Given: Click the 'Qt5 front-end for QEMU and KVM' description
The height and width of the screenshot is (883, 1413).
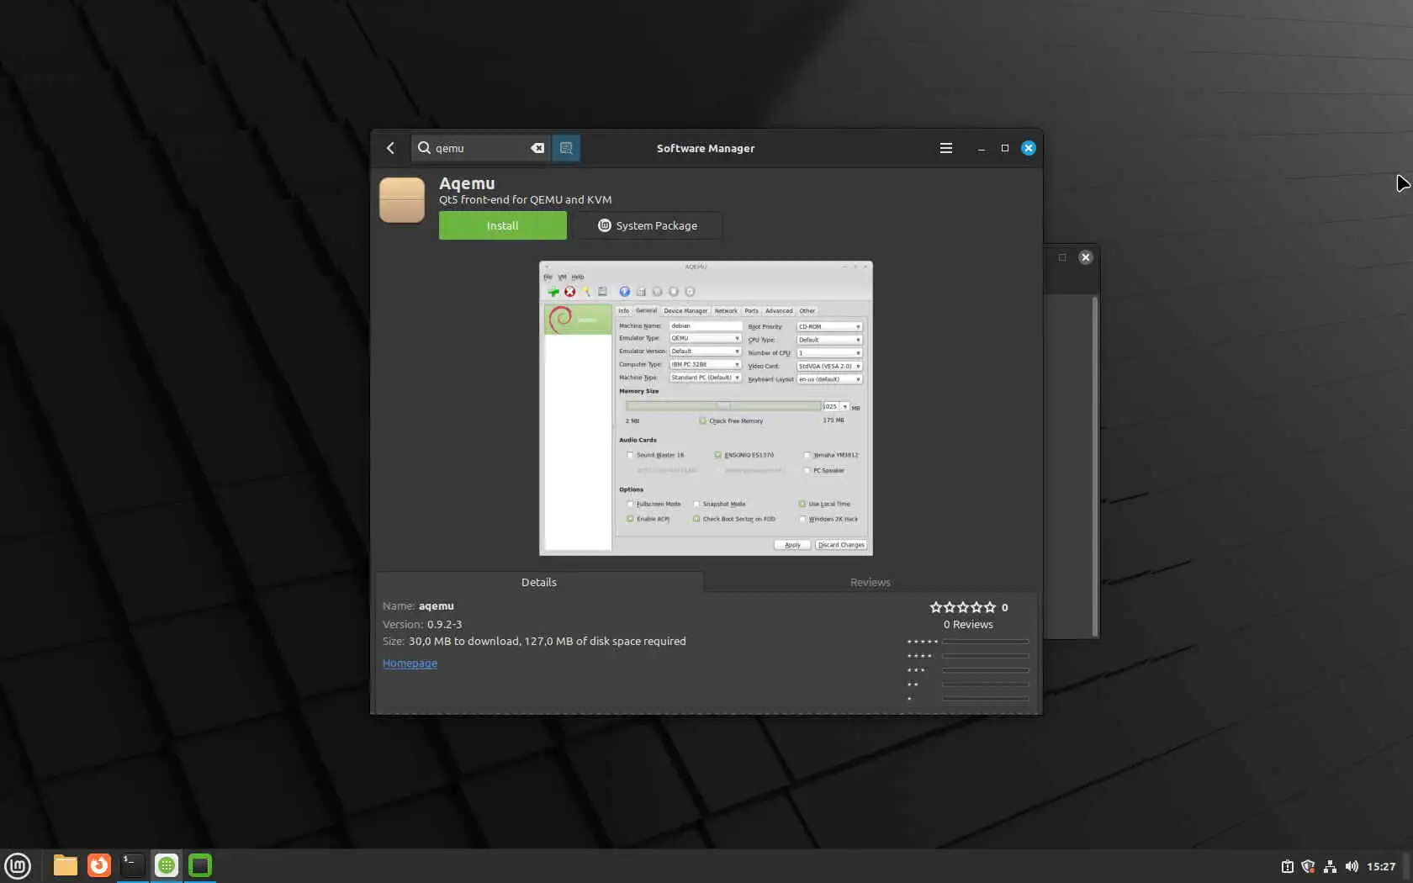Looking at the screenshot, I should coord(526,200).
